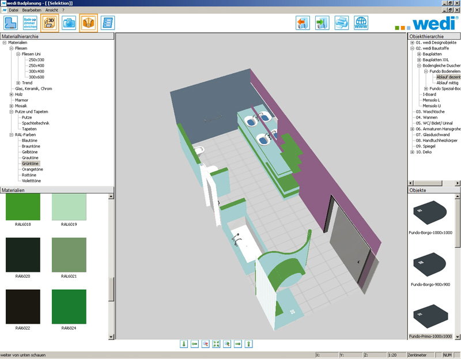Image resolution: width=461 pixels, height=359 pixels.
Task: Expand the 06. Armaturen Hansgrohe node
Action: pyautogui.click(x=412, y=129)
